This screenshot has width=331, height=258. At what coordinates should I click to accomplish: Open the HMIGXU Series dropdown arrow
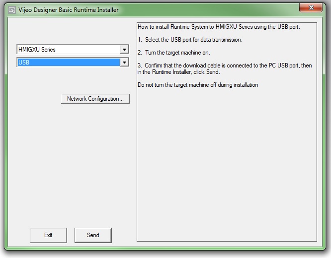tap(124, 50)
